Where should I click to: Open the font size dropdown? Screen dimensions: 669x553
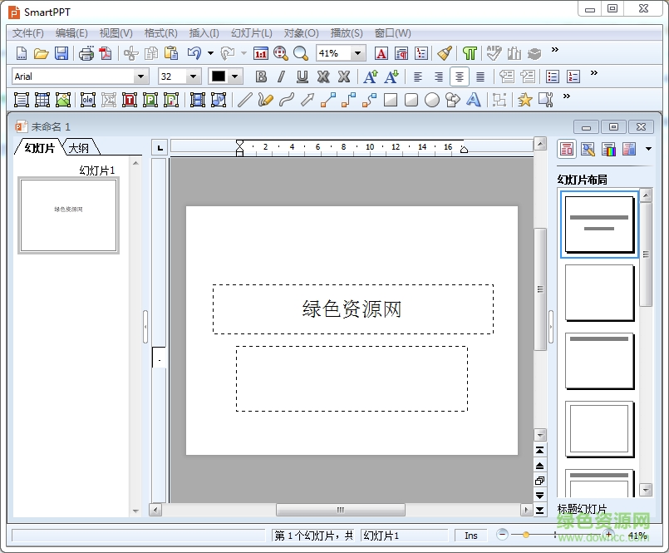pos(193,76)
